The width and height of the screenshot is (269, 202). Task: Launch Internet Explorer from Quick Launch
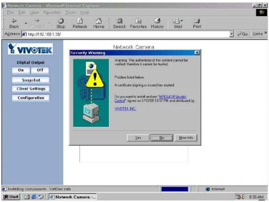click(34, 197)
